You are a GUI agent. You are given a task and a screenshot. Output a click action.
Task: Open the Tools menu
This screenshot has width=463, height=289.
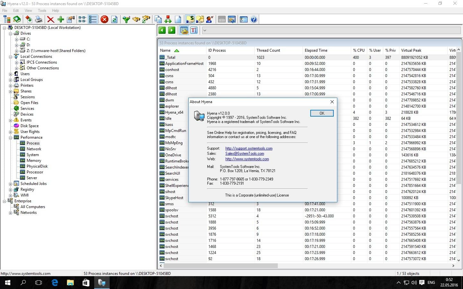[x=42, y=11]
